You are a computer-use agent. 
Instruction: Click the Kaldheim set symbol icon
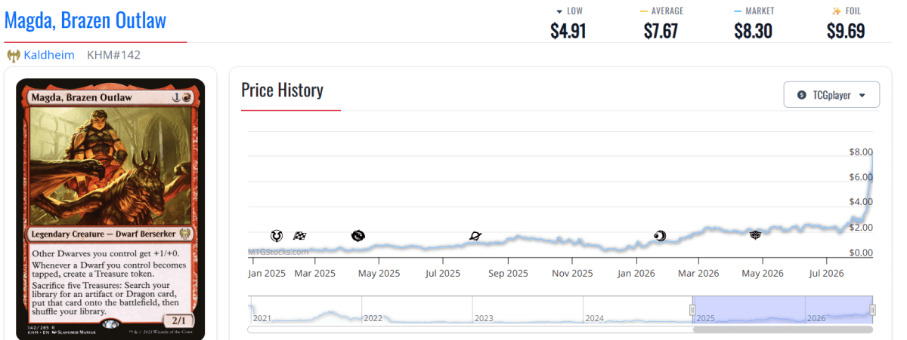[13, 55]
